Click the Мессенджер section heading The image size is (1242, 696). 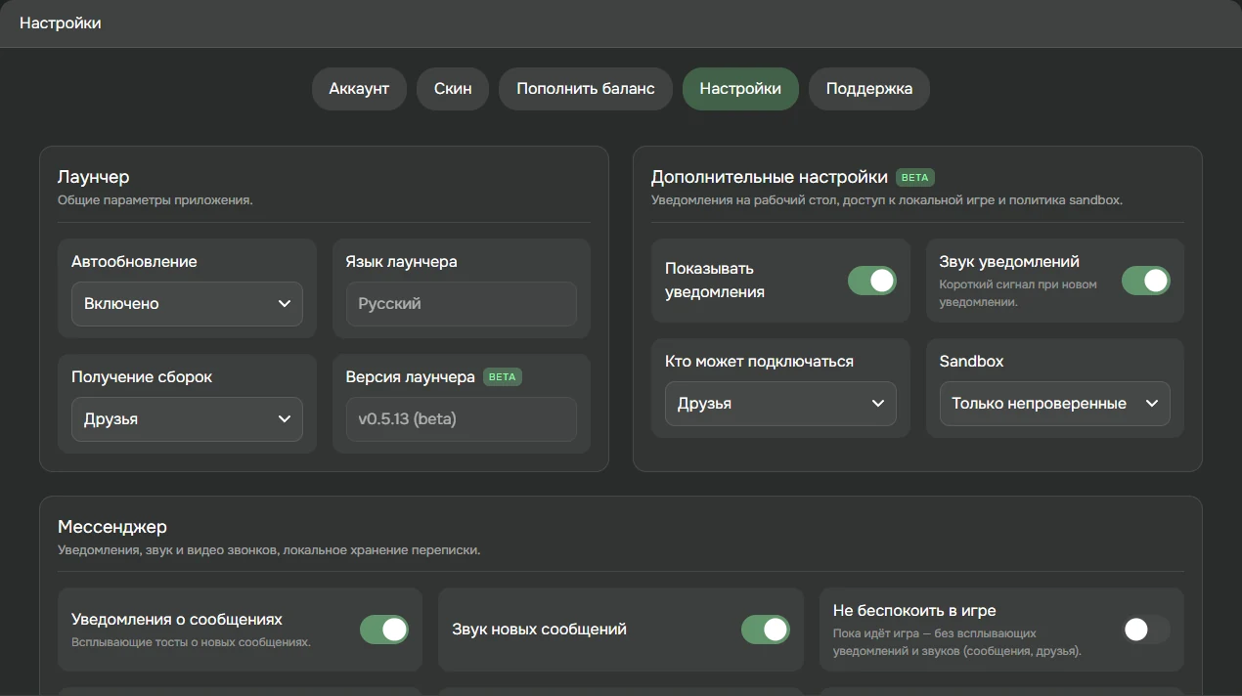click(112, 527)
